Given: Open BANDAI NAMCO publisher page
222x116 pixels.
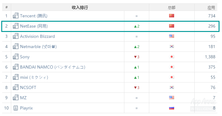Looking at the screenshot, I should coord(53,67).
